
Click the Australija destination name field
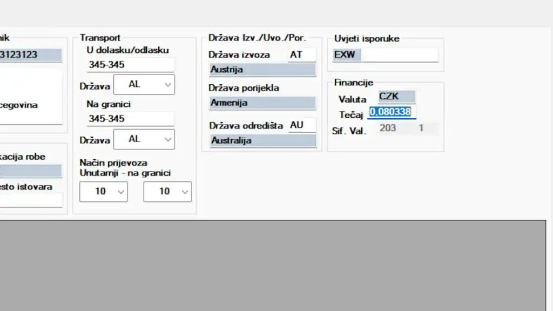pos(263,141)
